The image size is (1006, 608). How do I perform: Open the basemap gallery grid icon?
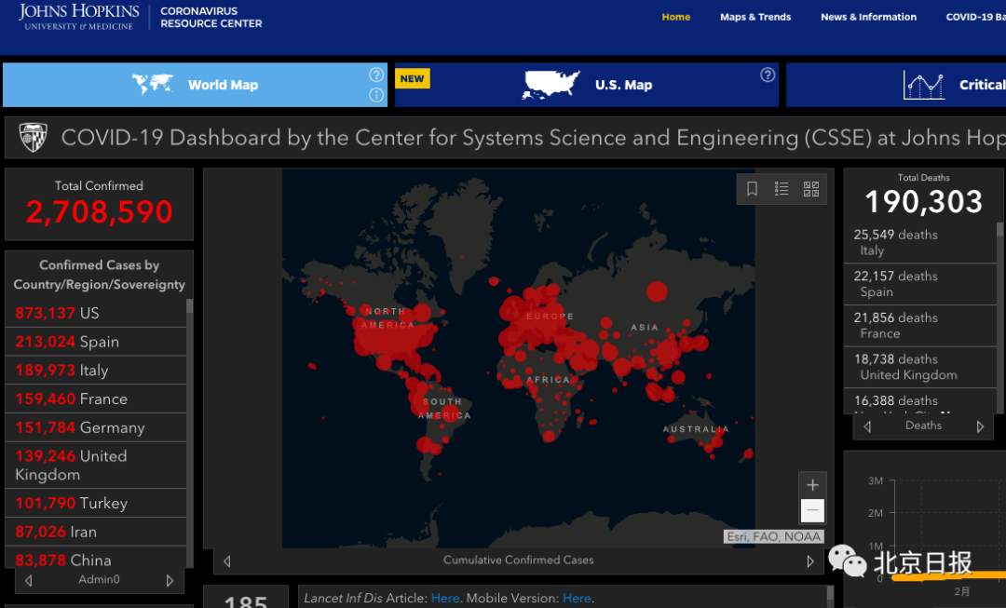click(811, 189)
